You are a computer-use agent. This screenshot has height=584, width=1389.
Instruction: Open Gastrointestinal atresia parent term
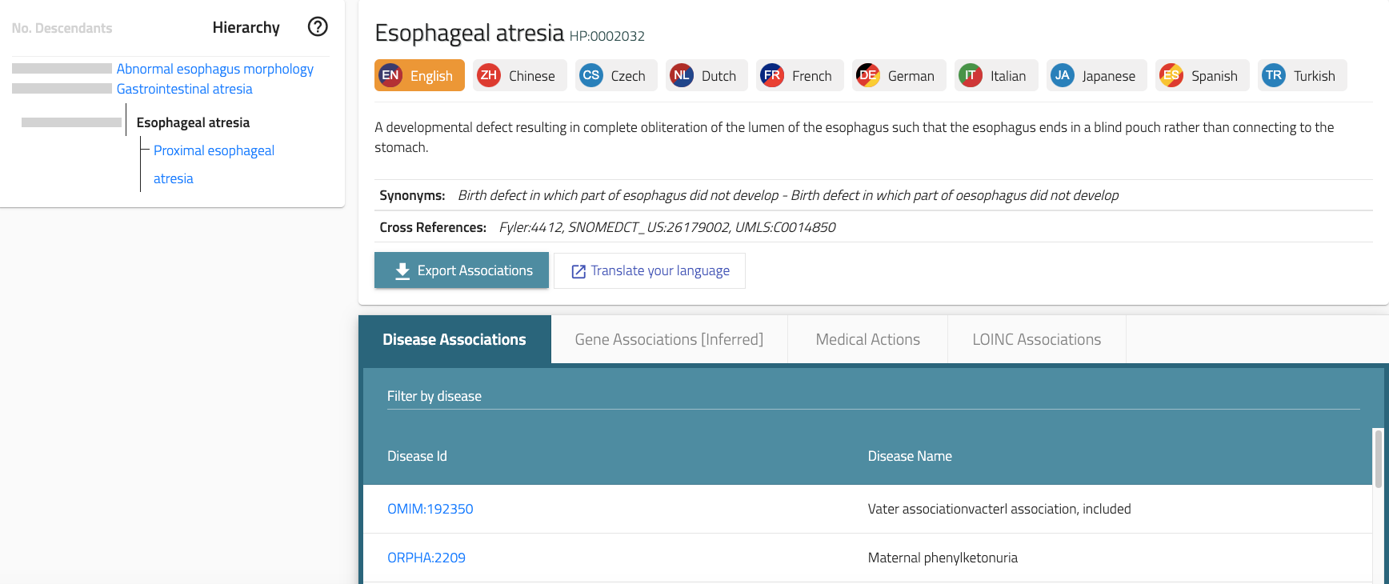185,89
